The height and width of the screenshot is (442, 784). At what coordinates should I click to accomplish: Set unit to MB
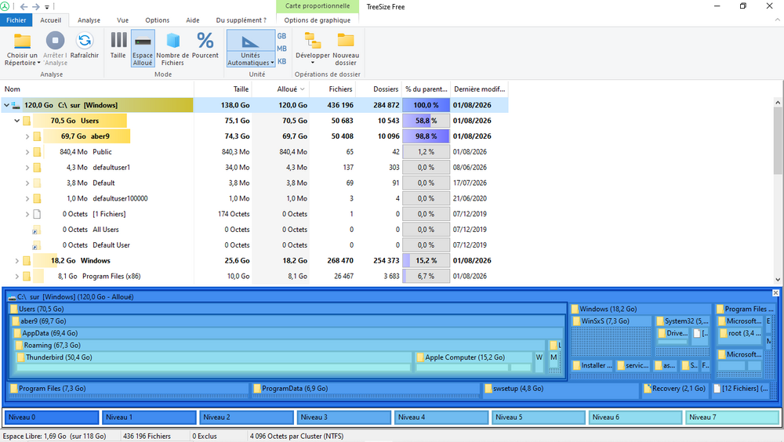pos(282,49)
